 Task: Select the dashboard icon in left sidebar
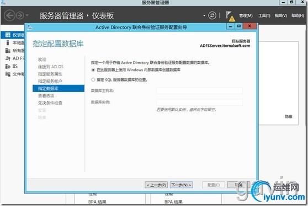(x=8, y=35)
